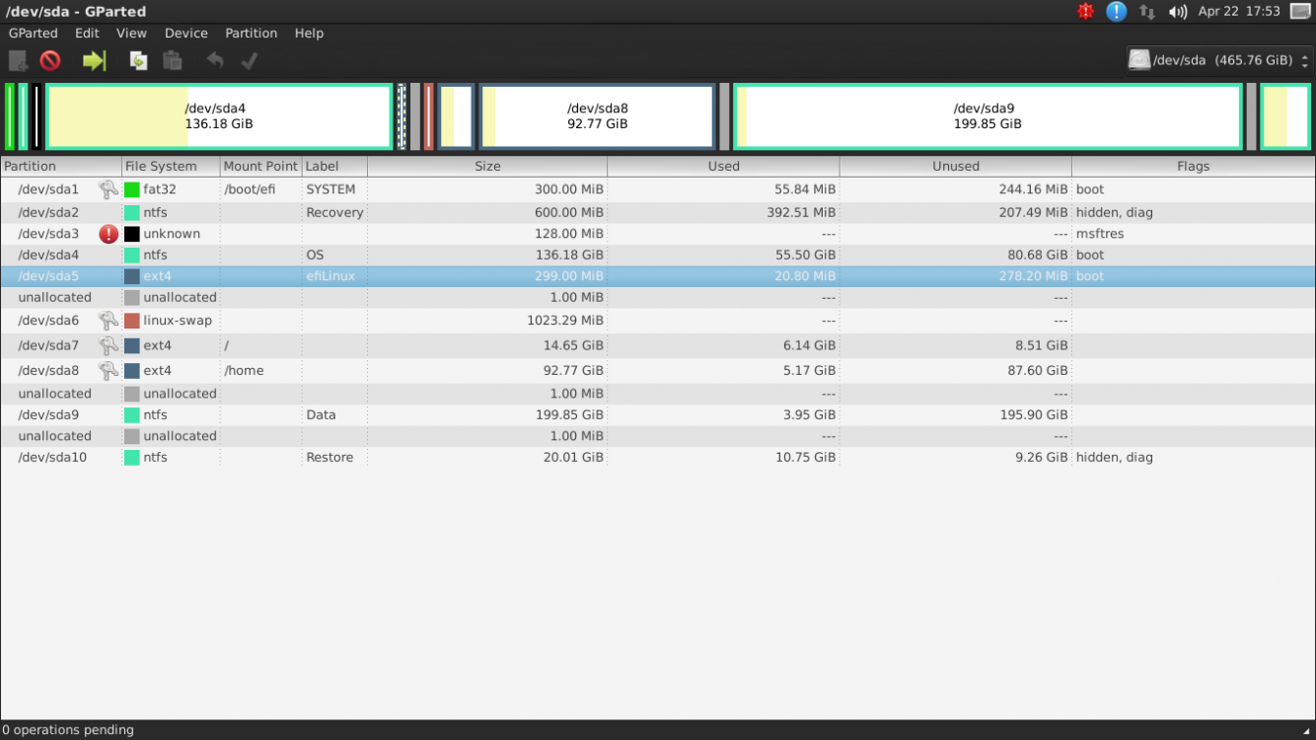The width and height of the screenshot is (1316, 740).
Task: Open the Device menu
Action: tap(186, 33)
